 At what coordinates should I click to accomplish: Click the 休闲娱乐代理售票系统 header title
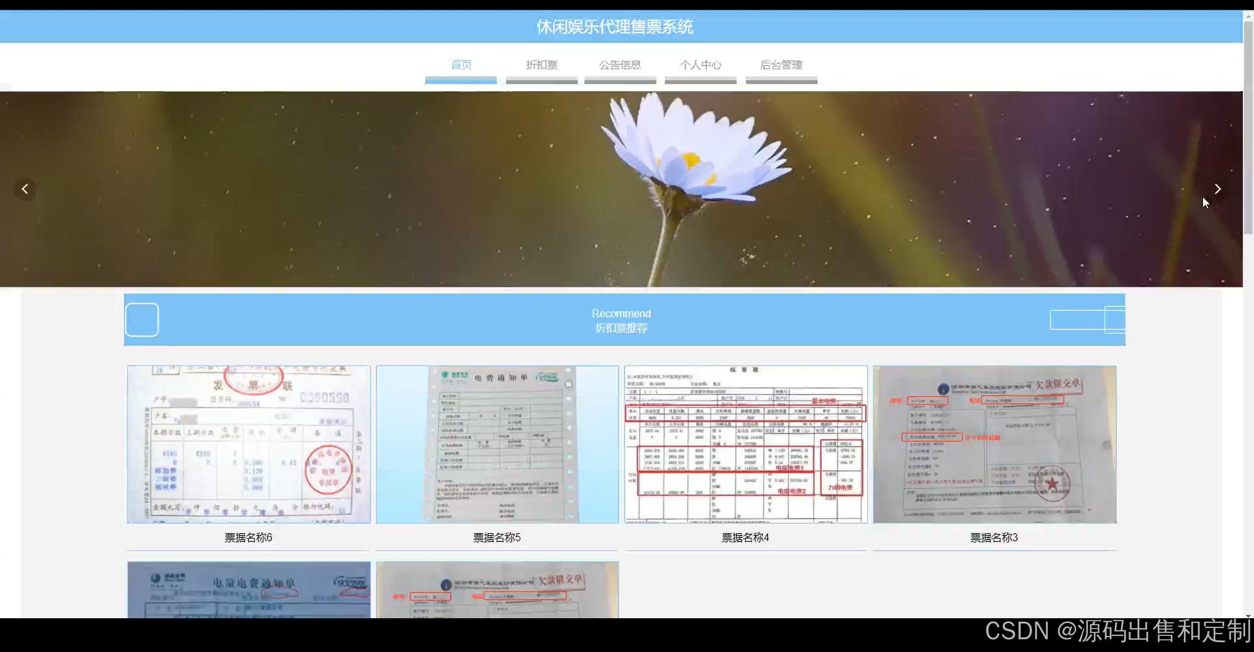tap(615, 26)
